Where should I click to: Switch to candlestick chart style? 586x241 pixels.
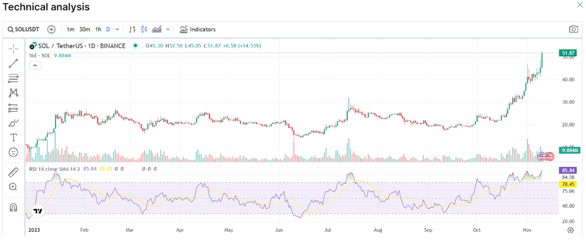pos(145,29)
